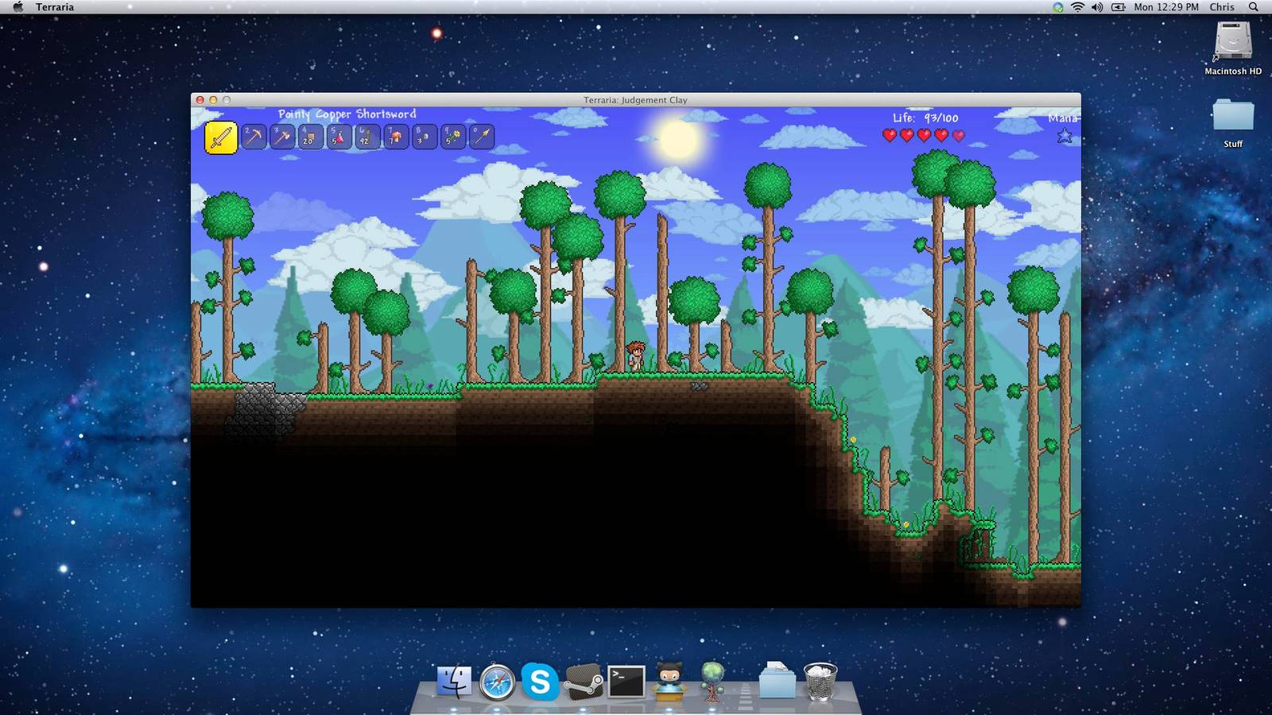Click the 'Terraria: Judgement Clay' window title

[x=635, y=100]
